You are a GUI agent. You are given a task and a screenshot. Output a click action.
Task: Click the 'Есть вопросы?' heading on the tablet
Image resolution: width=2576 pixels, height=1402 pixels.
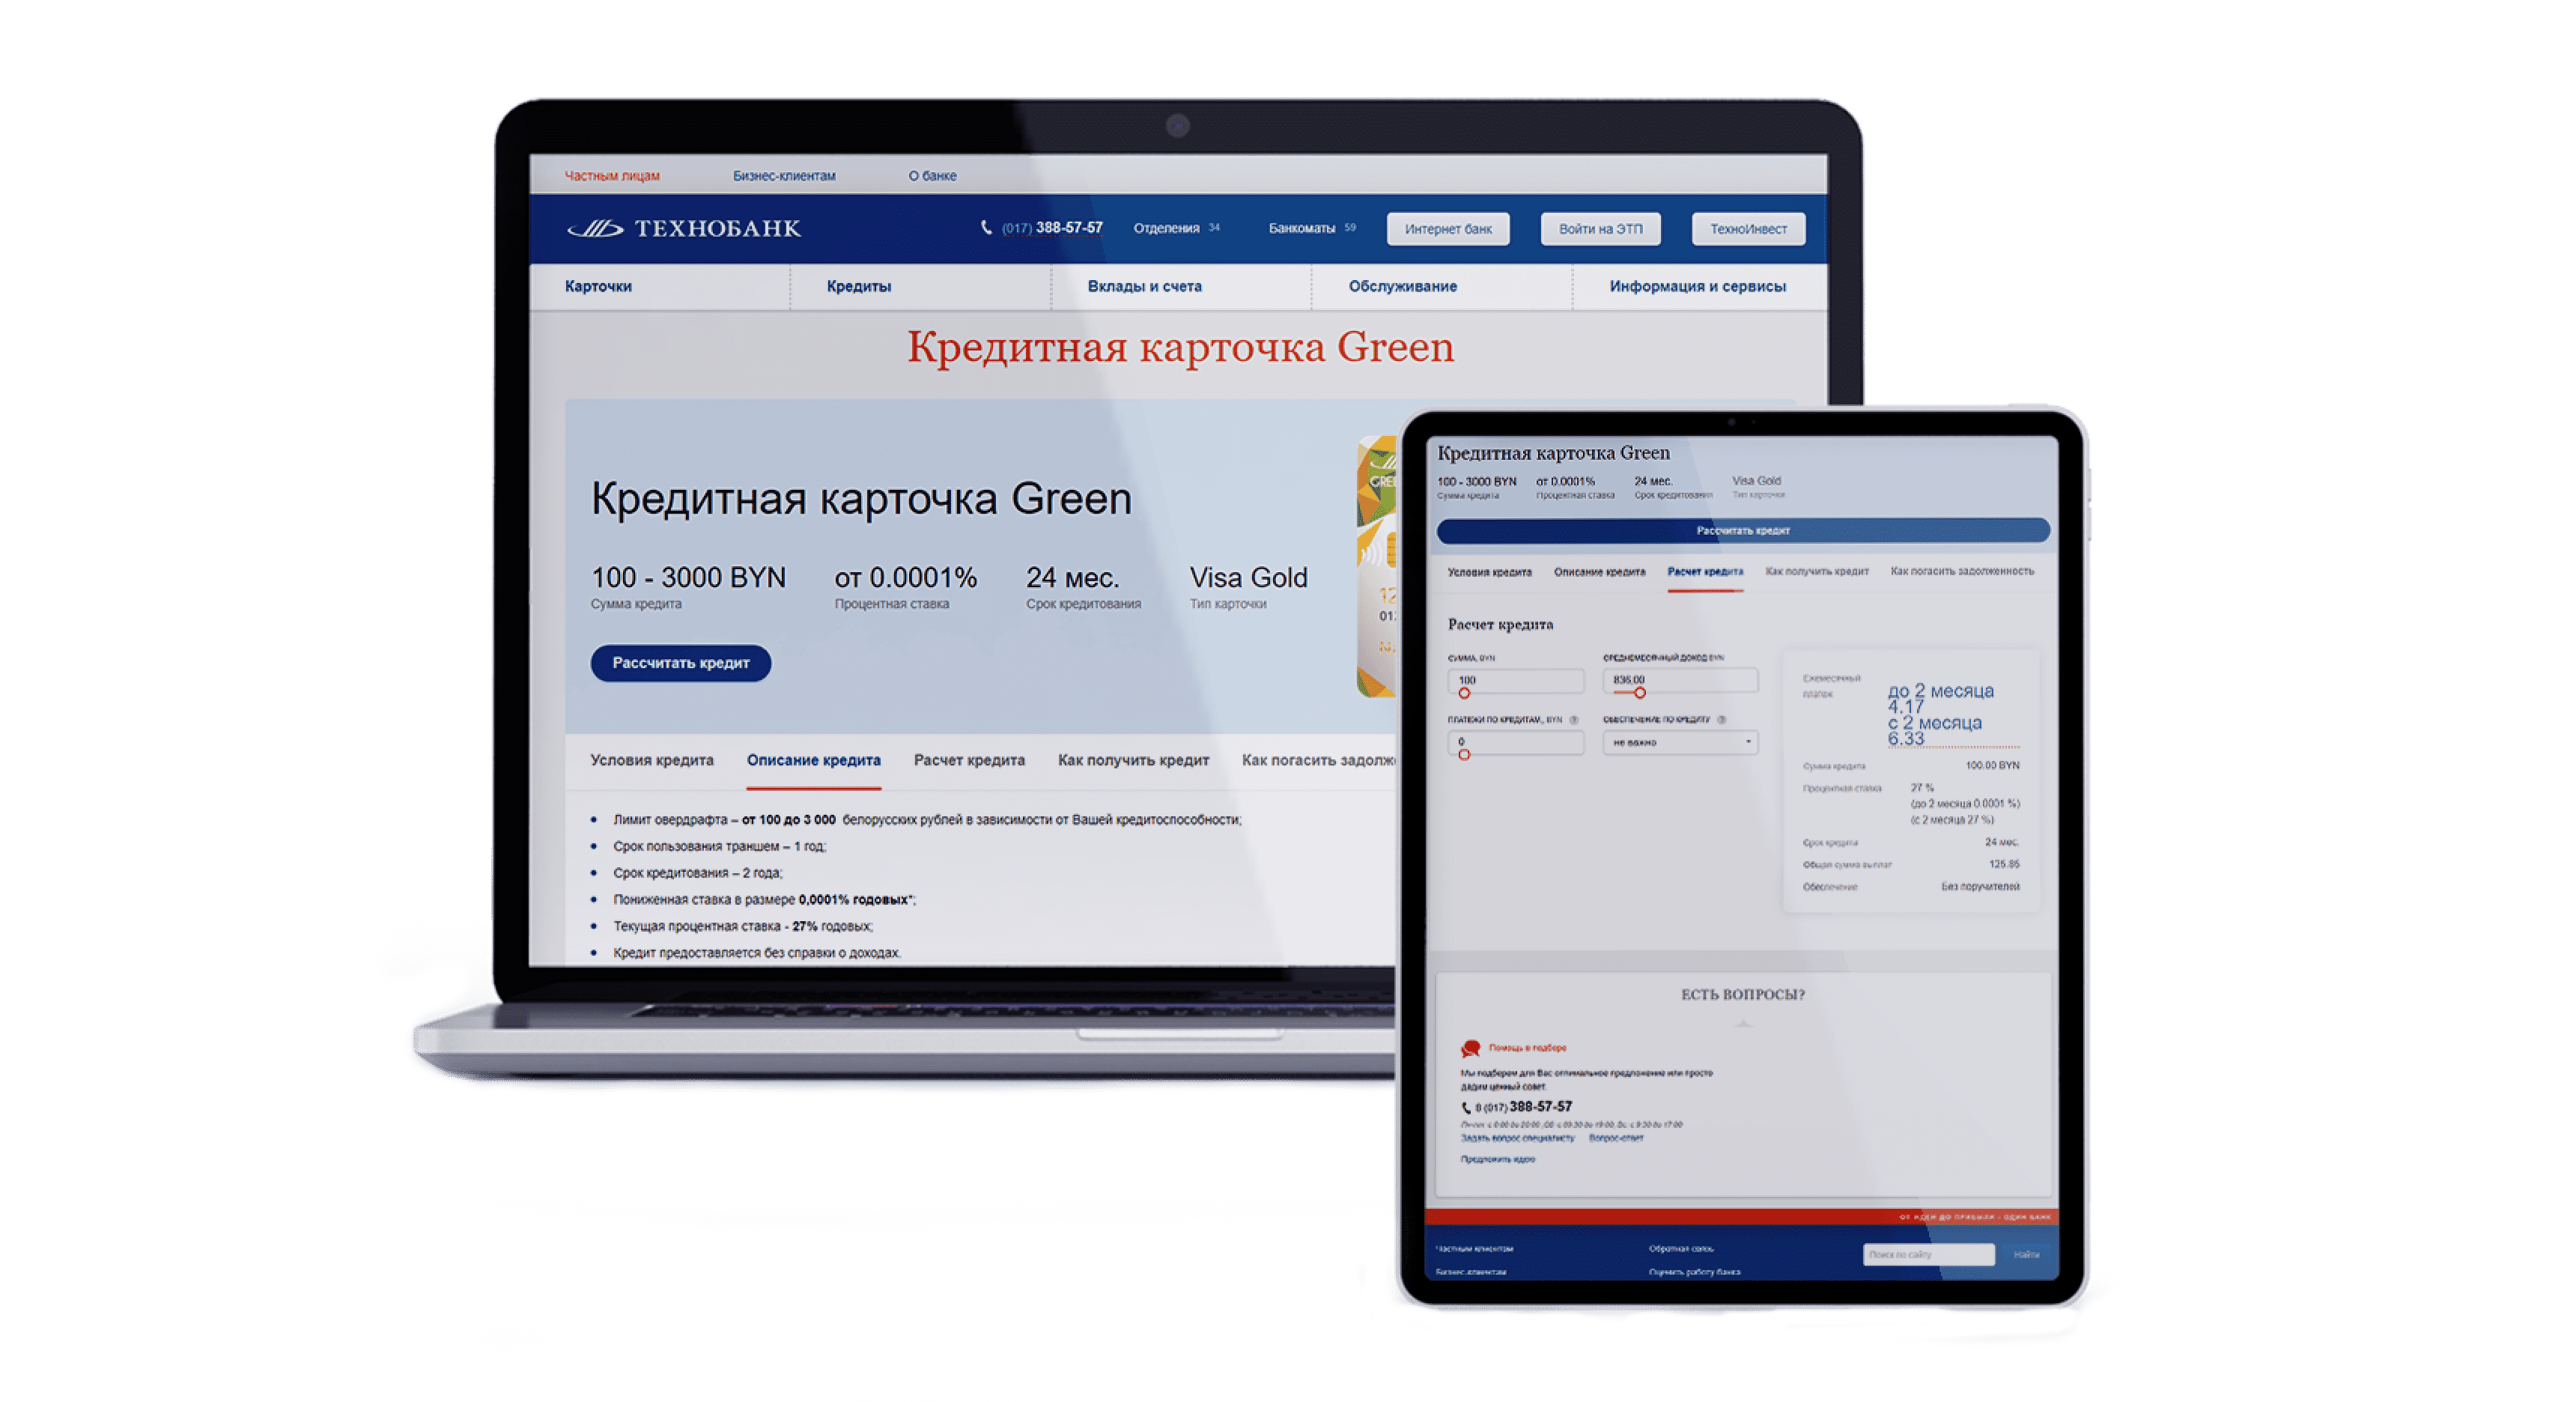tap(1743, 995)
